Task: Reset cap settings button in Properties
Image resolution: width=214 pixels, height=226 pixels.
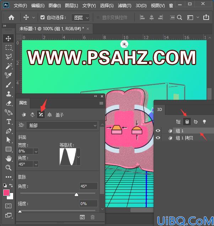Action: tap(82, 217)
